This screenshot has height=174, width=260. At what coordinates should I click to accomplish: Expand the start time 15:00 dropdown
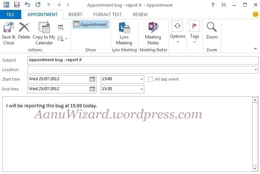pos(141,79)
